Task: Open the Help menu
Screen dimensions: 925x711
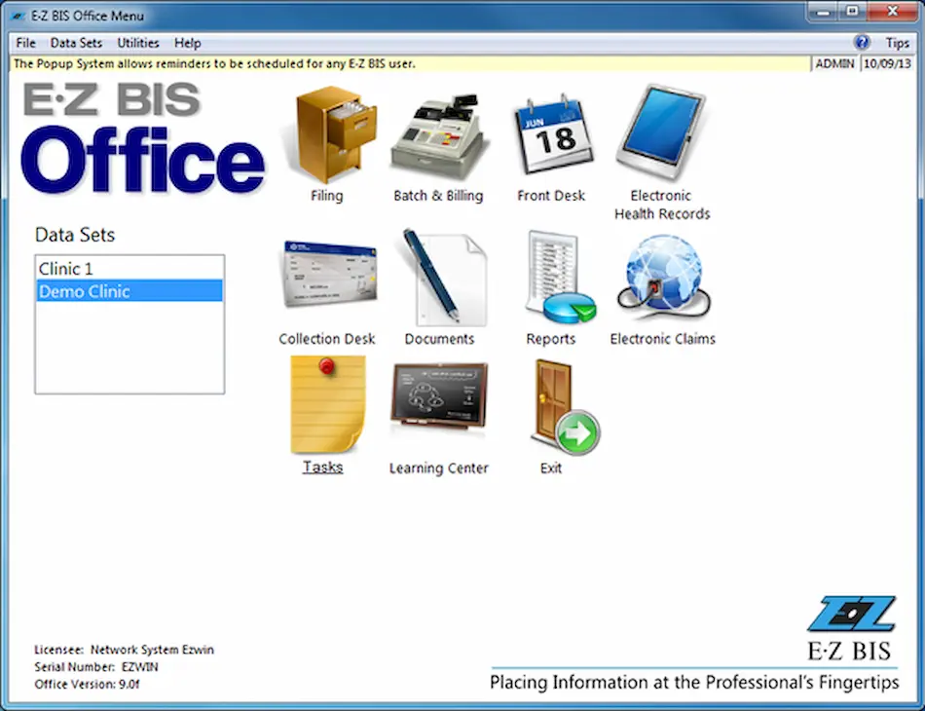Action: tap(187, 42)
